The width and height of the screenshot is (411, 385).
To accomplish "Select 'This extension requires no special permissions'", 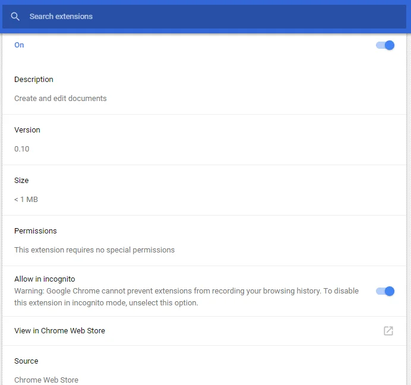I will (94, 250).
